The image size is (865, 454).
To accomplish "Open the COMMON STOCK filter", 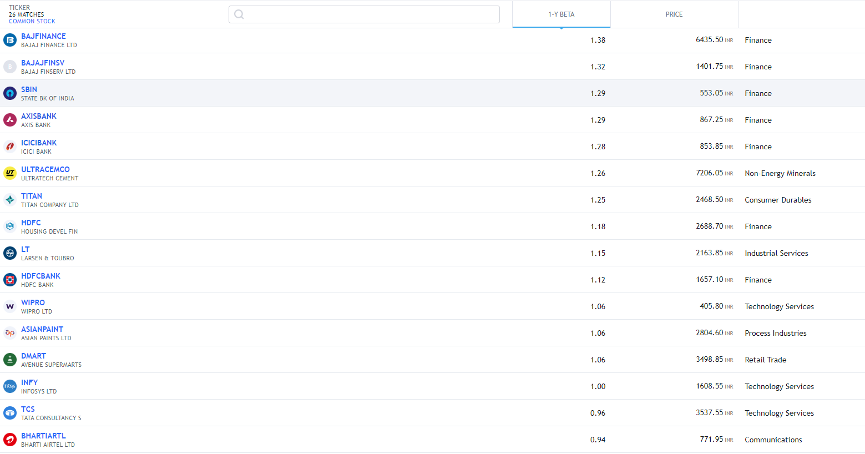I will pos(32,22).
